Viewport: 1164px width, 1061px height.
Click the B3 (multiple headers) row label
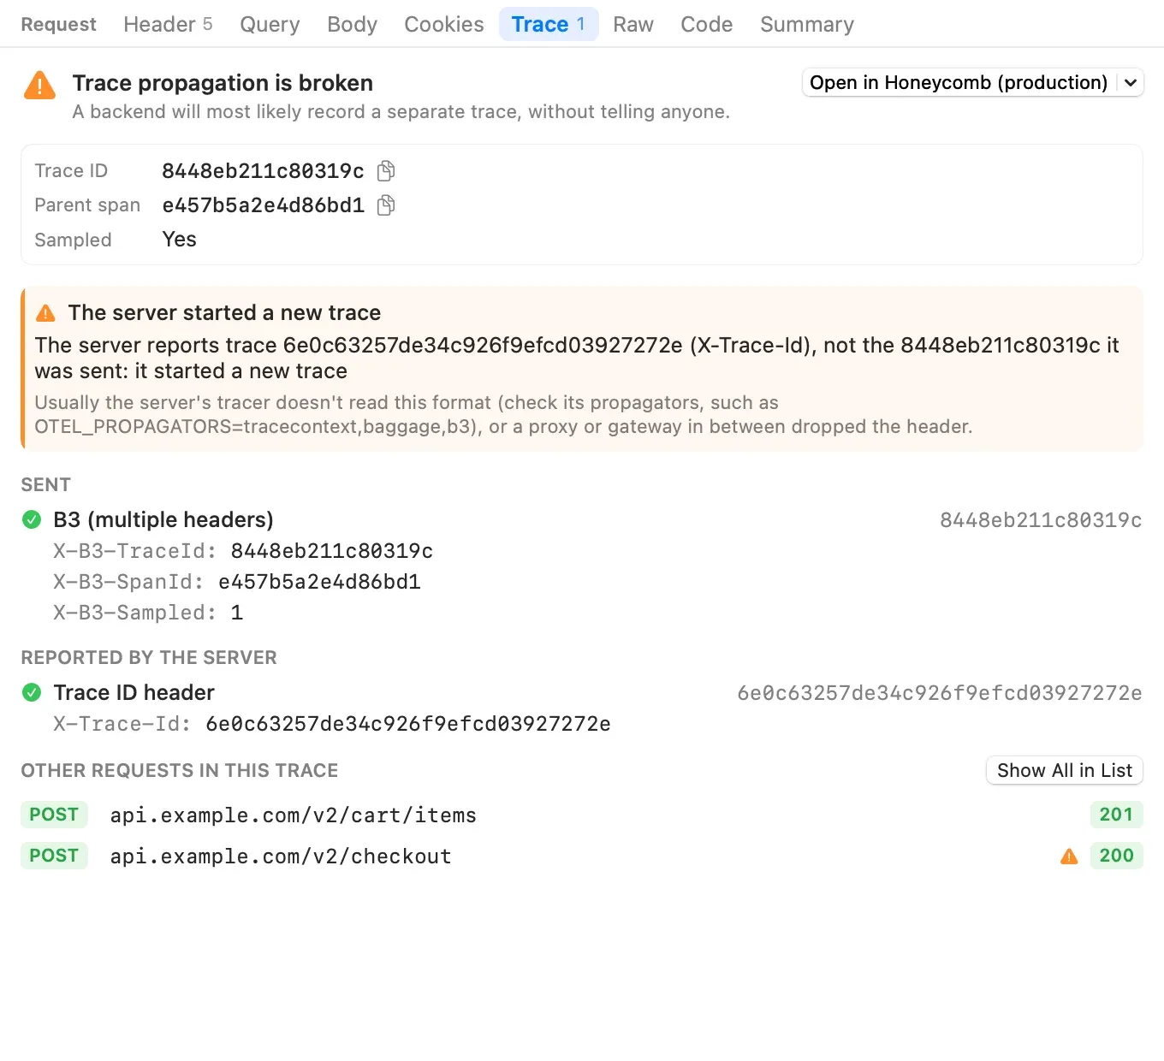(x=163, y=519)
